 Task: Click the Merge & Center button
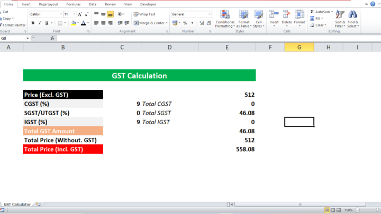point(150,23)
